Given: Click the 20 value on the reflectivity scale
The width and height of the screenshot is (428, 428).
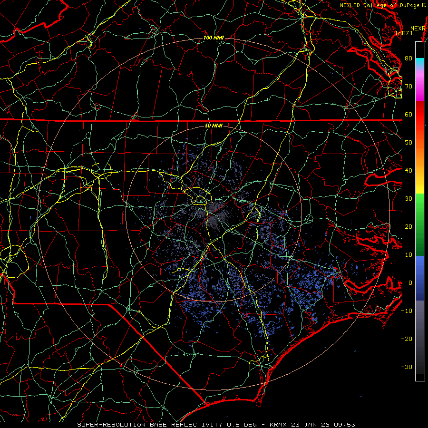Looking at the screenshot, I should click(409, 227).
